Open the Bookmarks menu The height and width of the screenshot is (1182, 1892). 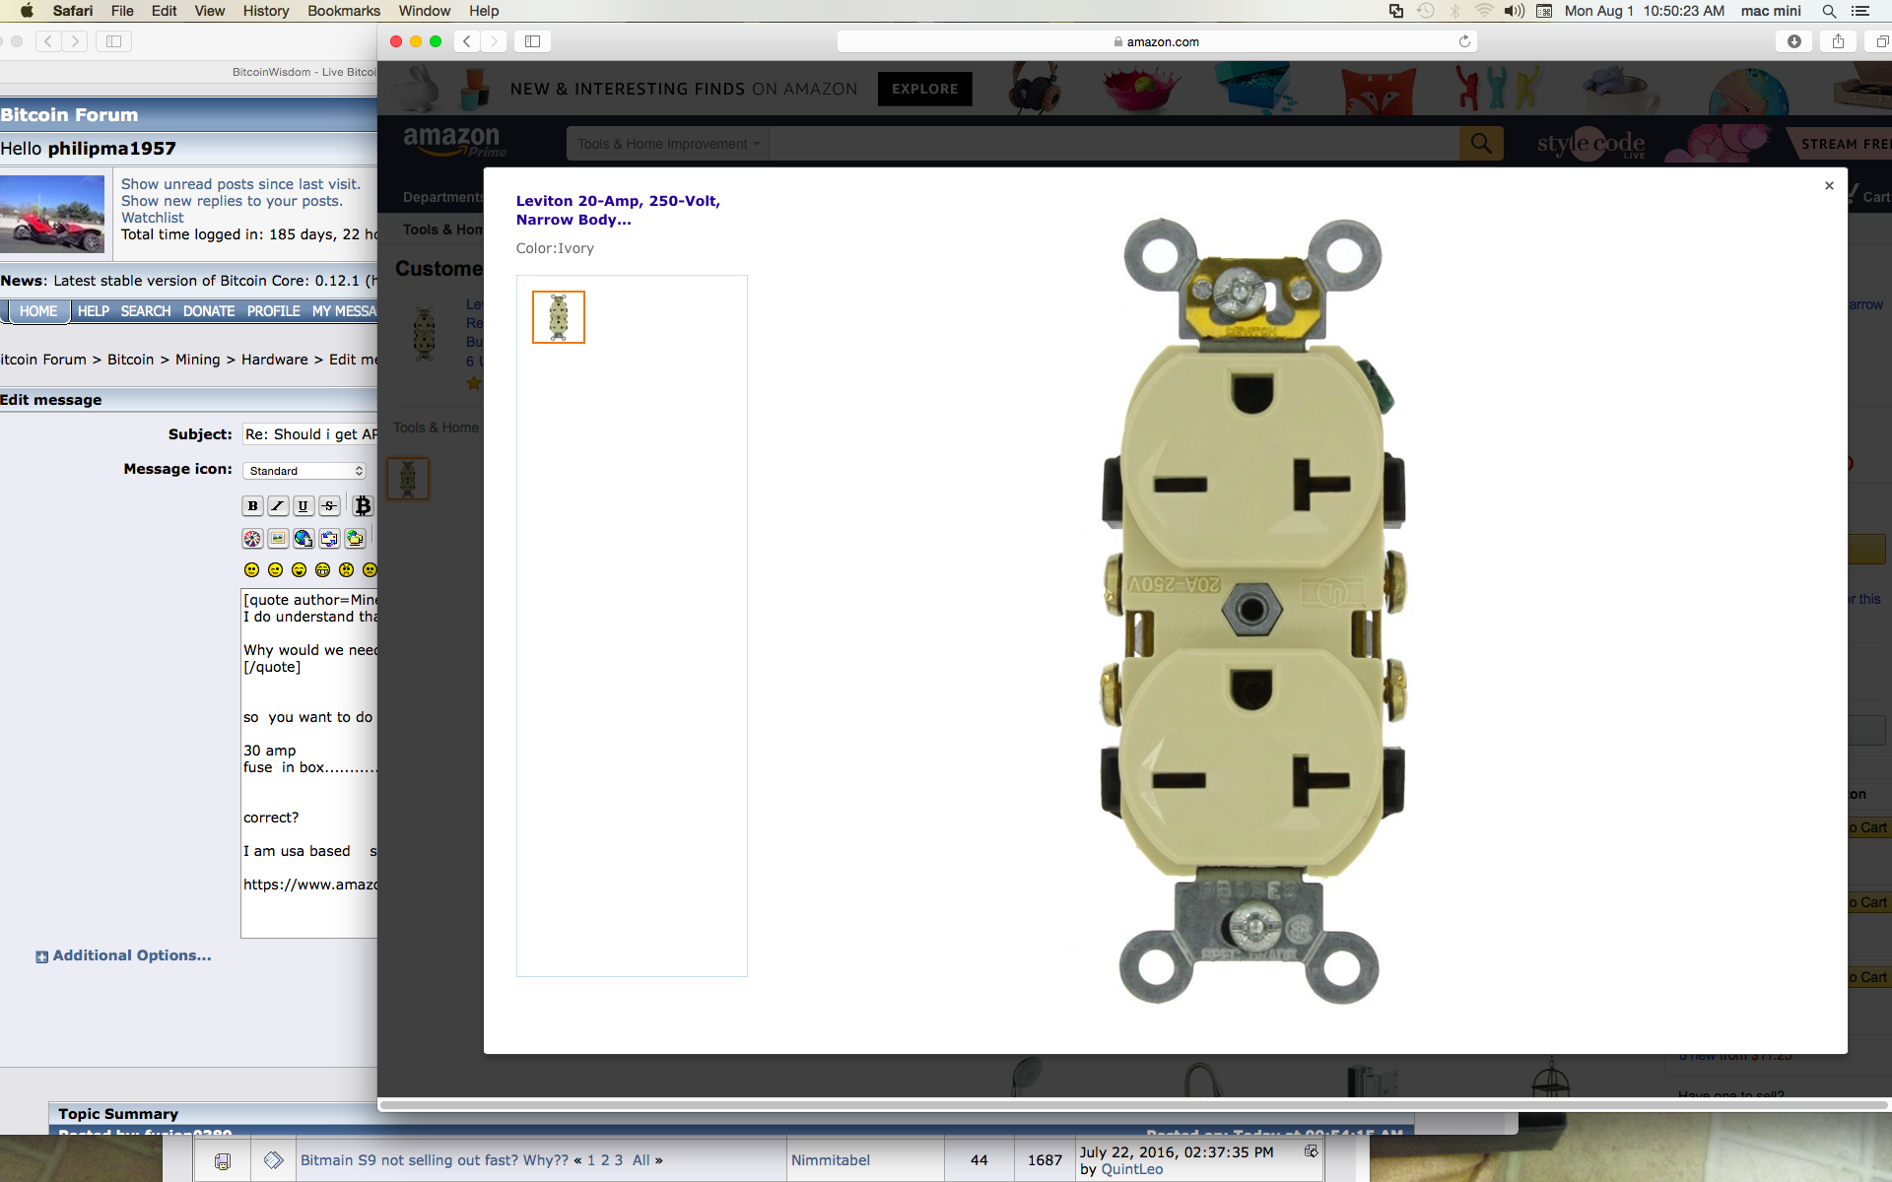344,11
